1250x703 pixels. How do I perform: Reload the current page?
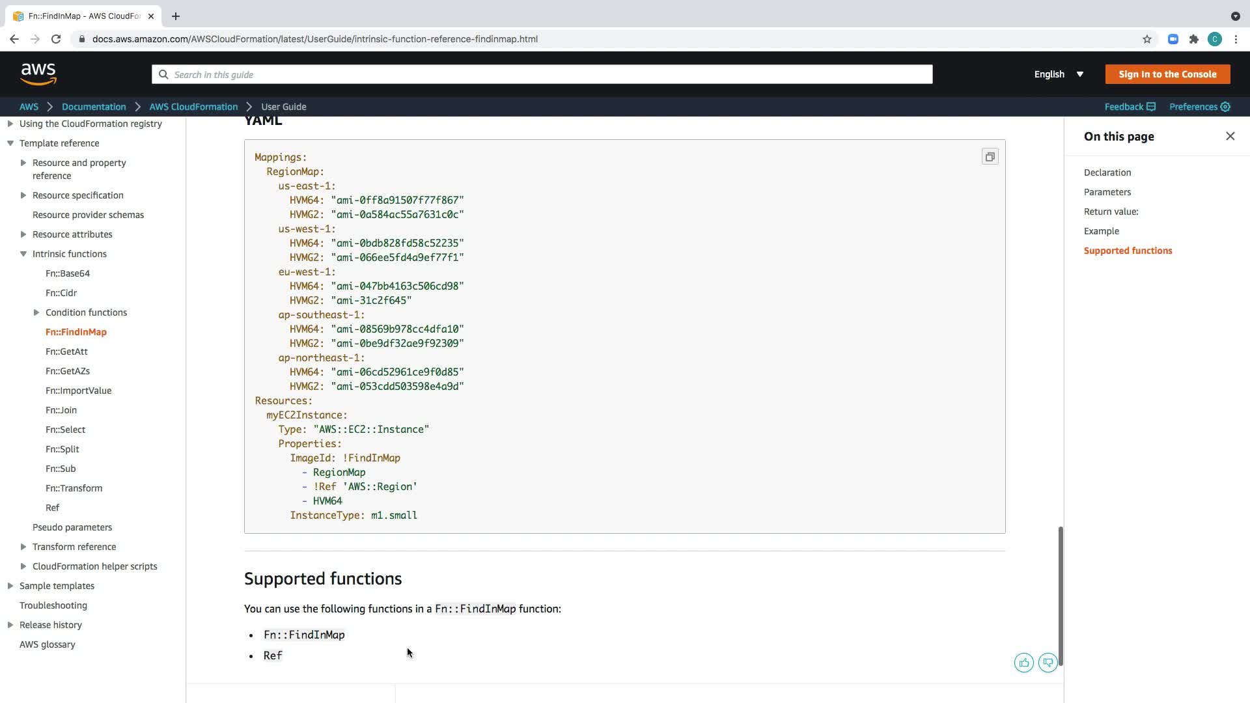point(56,39)
